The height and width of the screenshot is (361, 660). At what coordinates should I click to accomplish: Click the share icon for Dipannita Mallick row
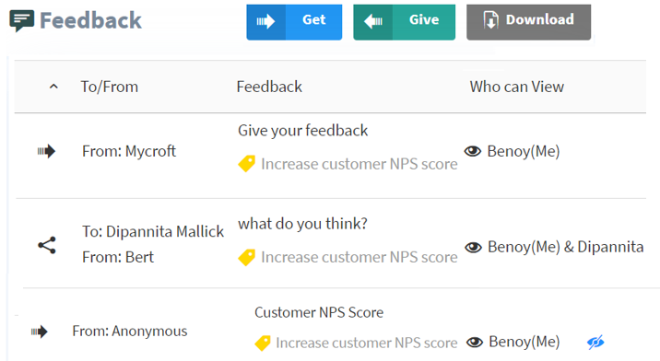pyautogui.click(x=47, y=245)
